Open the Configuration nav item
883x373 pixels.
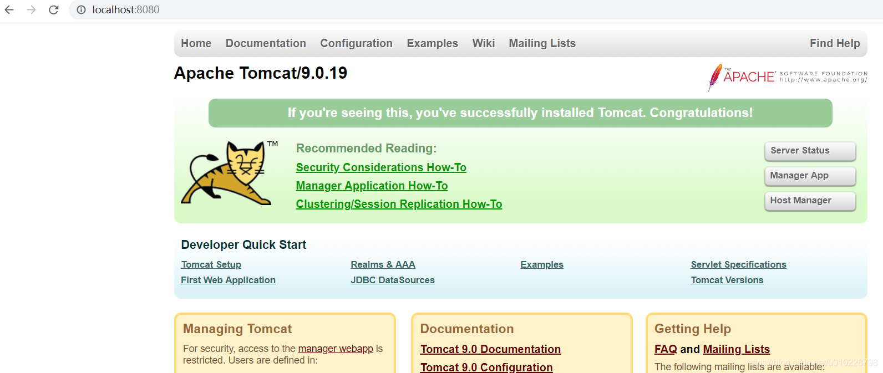(x=356, y=43)
